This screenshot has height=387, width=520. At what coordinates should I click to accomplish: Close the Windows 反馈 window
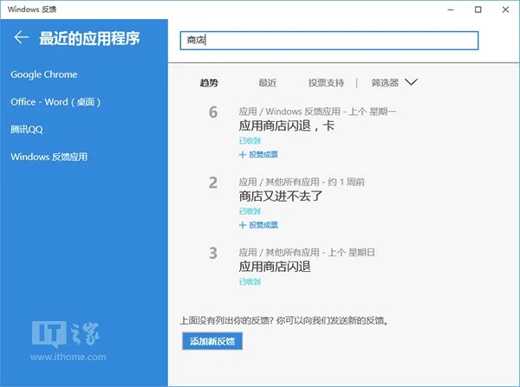(505, 9)
